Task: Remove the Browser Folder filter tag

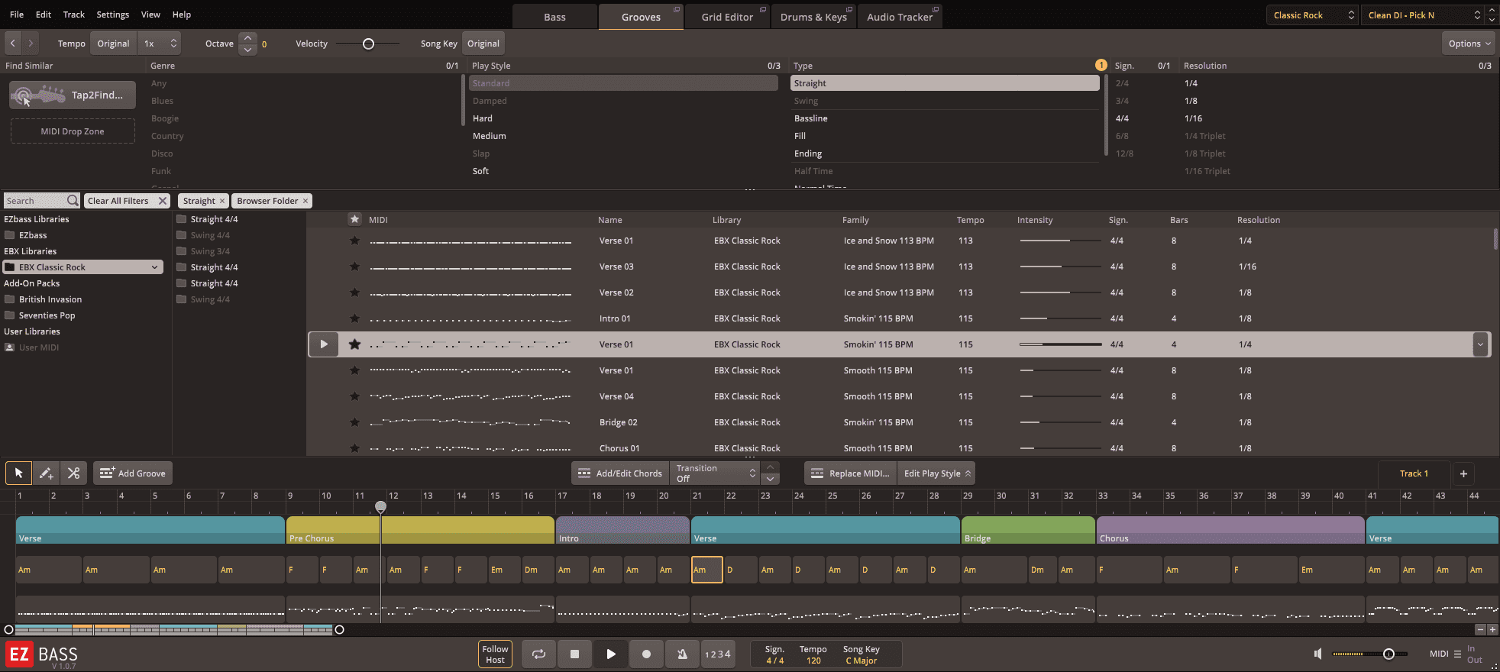Action: tap(305, 201)
